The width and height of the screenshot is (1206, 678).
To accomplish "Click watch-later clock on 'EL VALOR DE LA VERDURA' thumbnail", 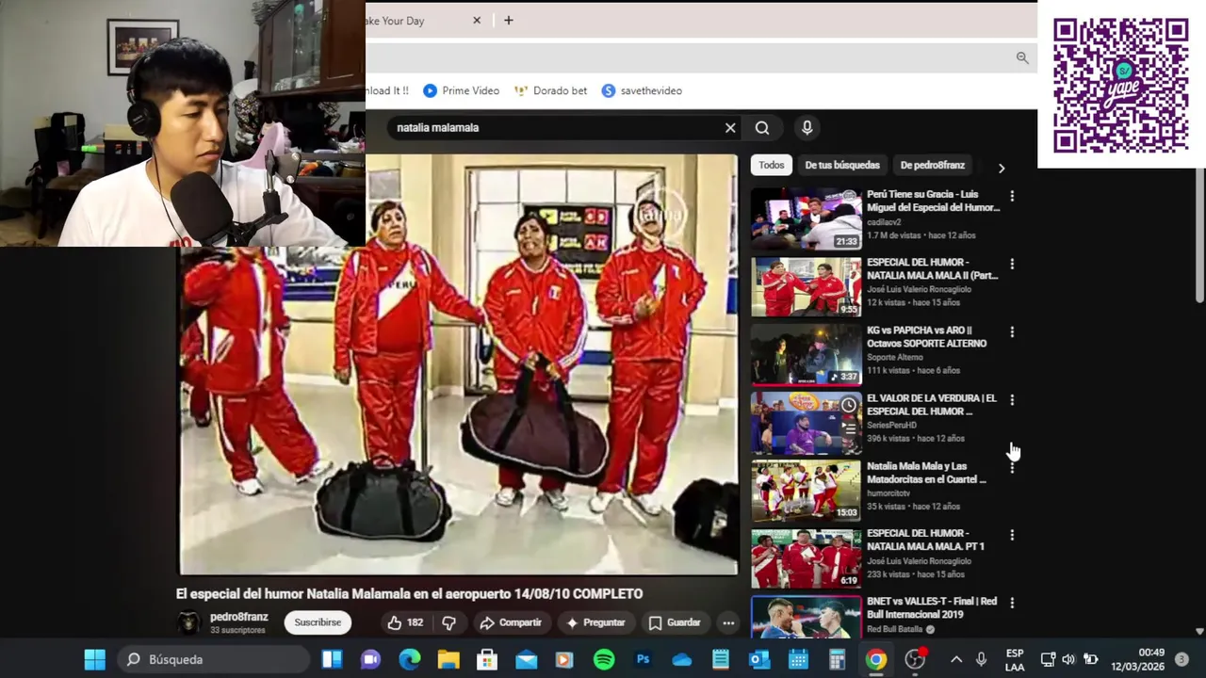I will tap(849, 405).
